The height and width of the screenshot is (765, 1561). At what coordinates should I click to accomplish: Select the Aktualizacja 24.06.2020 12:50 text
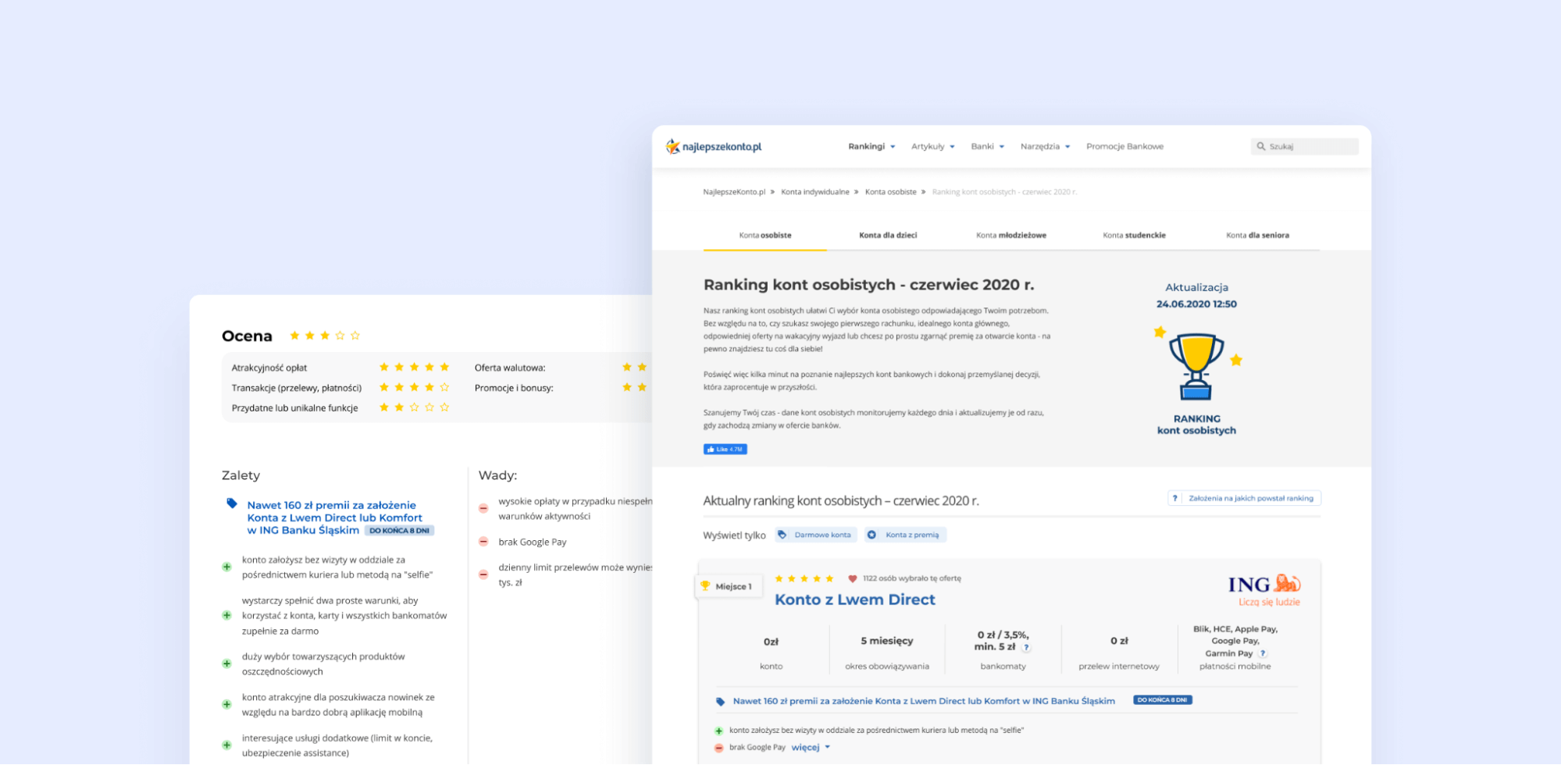tap(1196, 296)
